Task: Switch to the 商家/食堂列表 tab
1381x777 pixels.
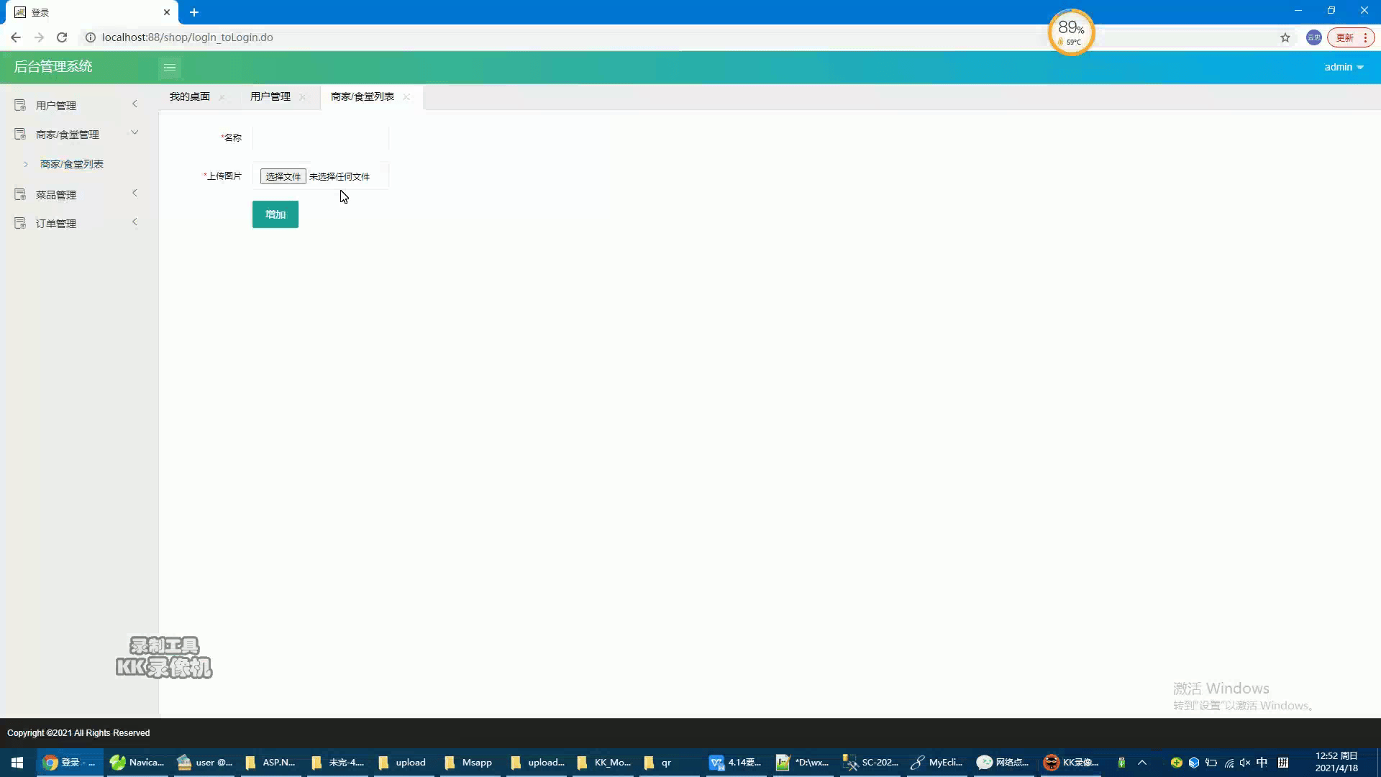Action: (x=363, y=96)
